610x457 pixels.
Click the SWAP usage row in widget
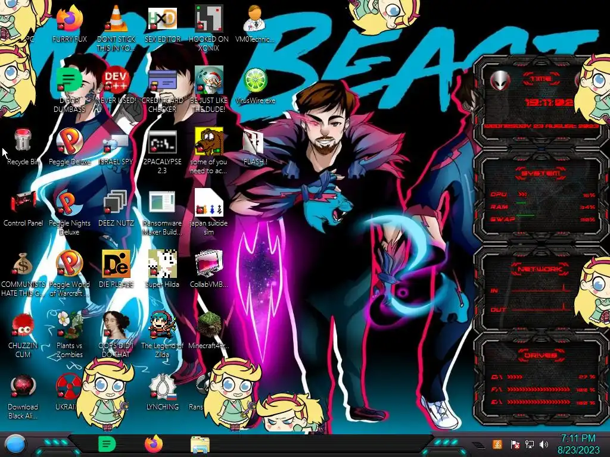coord(543,219)
